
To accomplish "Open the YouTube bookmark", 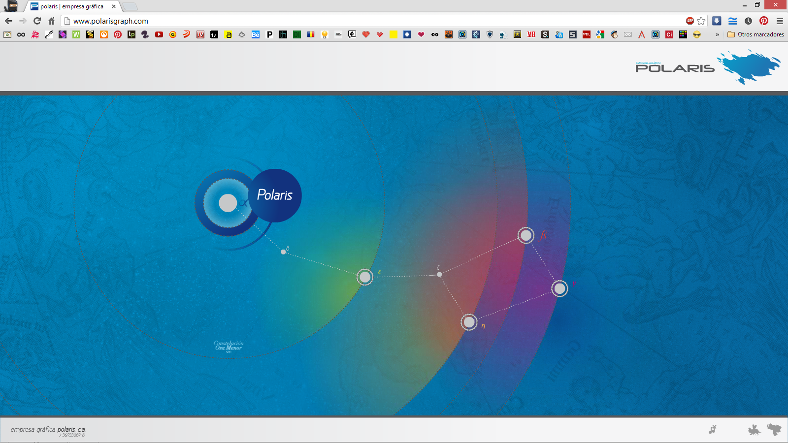I will (x=159, y=34).
